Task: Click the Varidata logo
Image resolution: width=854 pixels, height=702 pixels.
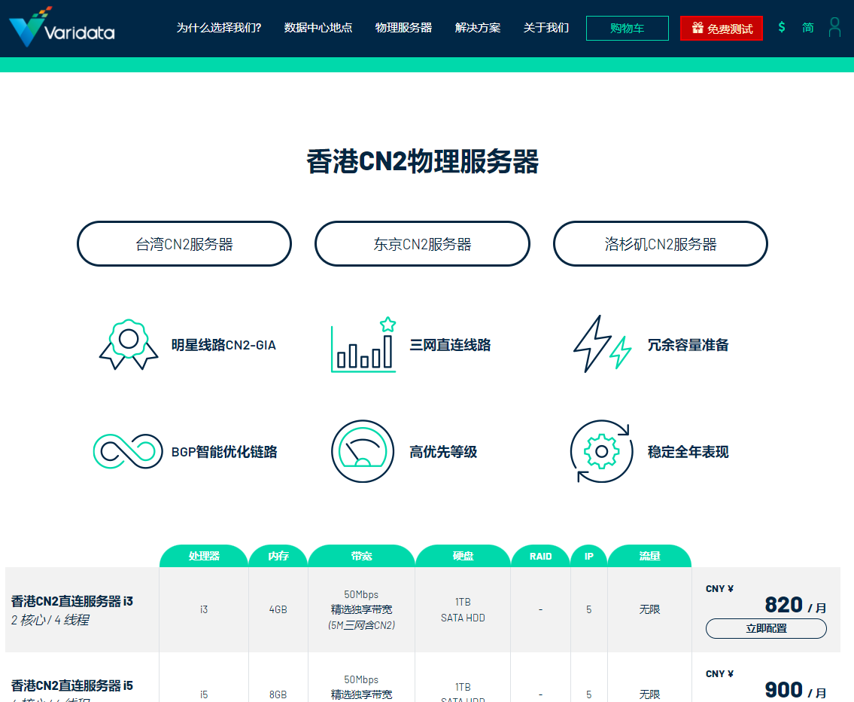Action: click(60, 28)
